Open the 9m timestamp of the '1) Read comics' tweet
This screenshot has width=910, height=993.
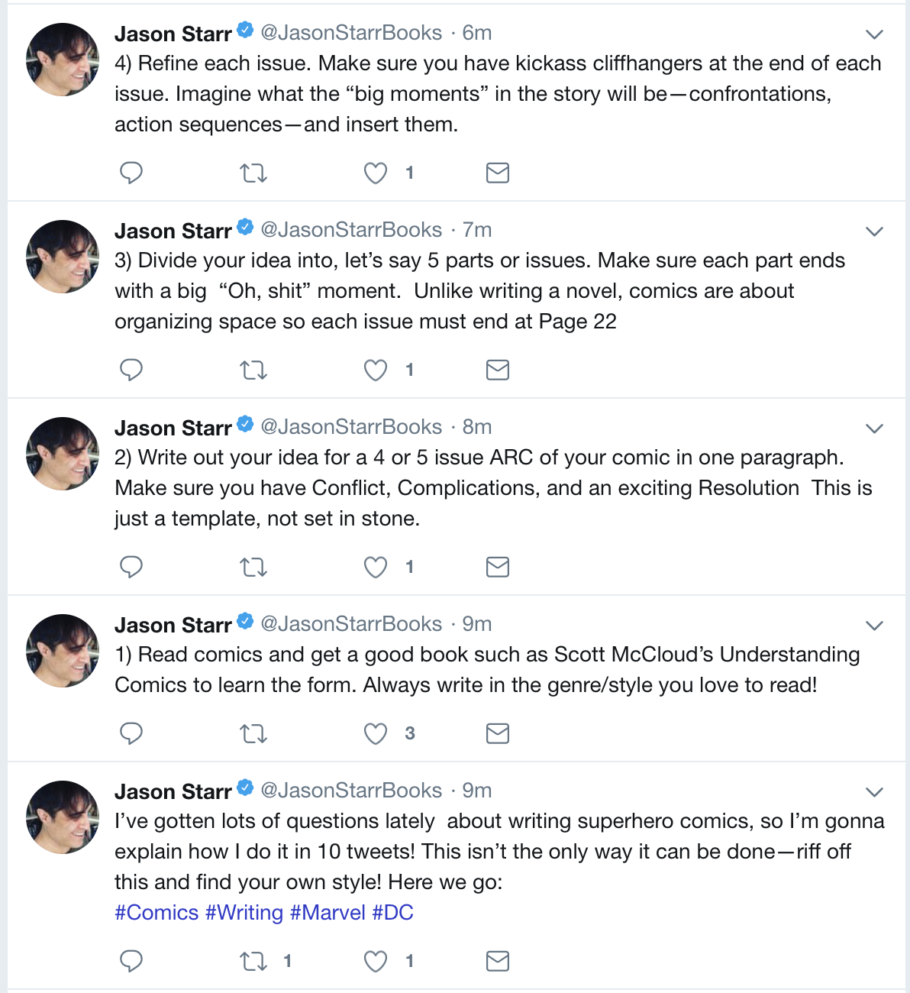coord(477,624)
